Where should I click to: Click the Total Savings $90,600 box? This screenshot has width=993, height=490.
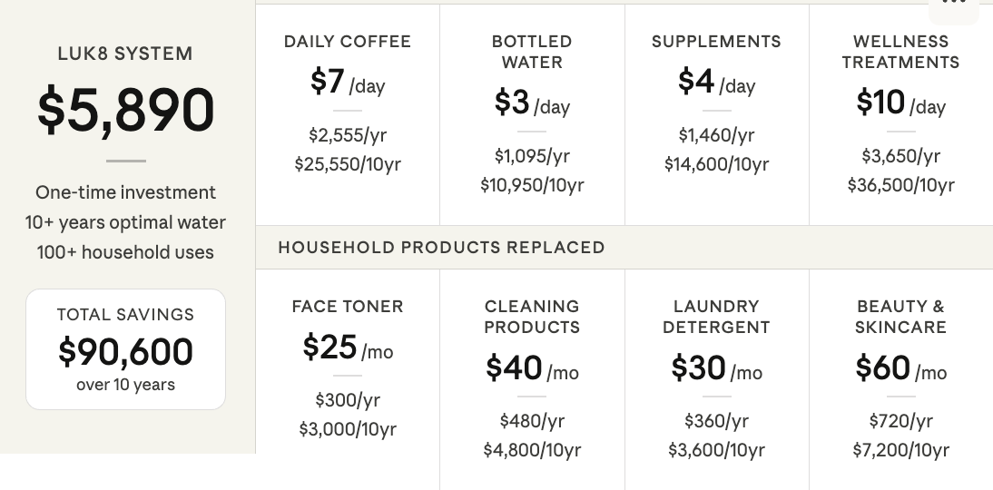click(125, 349)
